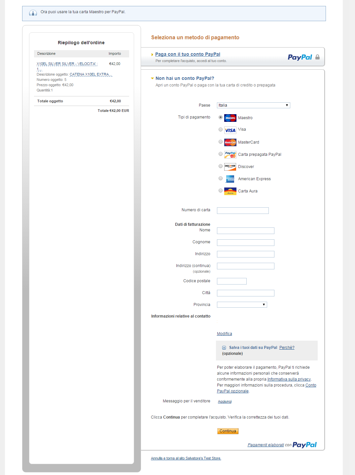Click the Non hai un conto PayPal? heading

pyautogui.click(x=185, y=78)
